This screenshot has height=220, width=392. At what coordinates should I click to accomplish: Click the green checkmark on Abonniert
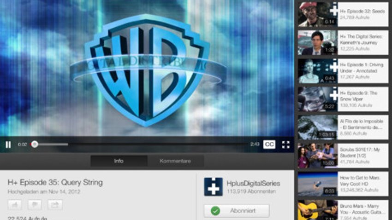(x=215, y=211)
